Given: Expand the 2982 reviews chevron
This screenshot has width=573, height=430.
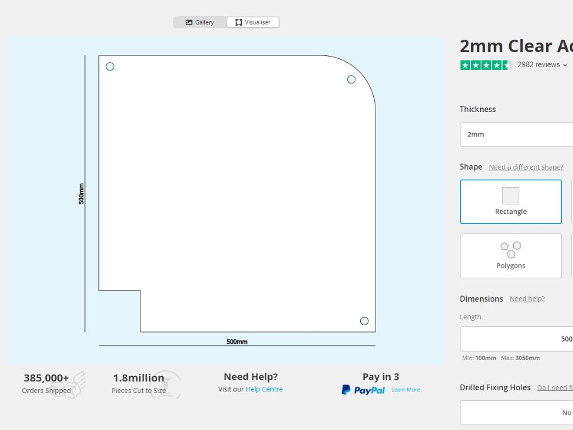Looking at the screenshot, I should point(565,65).
